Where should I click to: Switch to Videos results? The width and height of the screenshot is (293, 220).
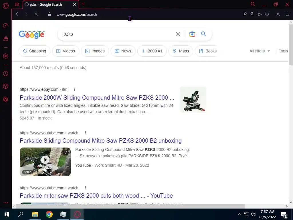click(x=66, y=51)
